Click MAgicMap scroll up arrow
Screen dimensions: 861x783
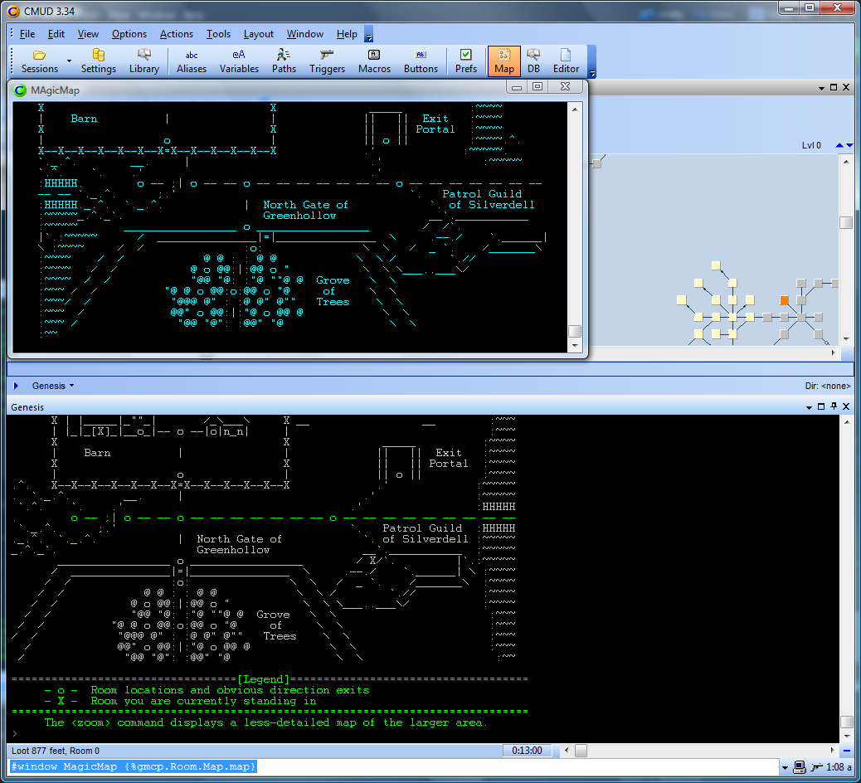(574, 109)
